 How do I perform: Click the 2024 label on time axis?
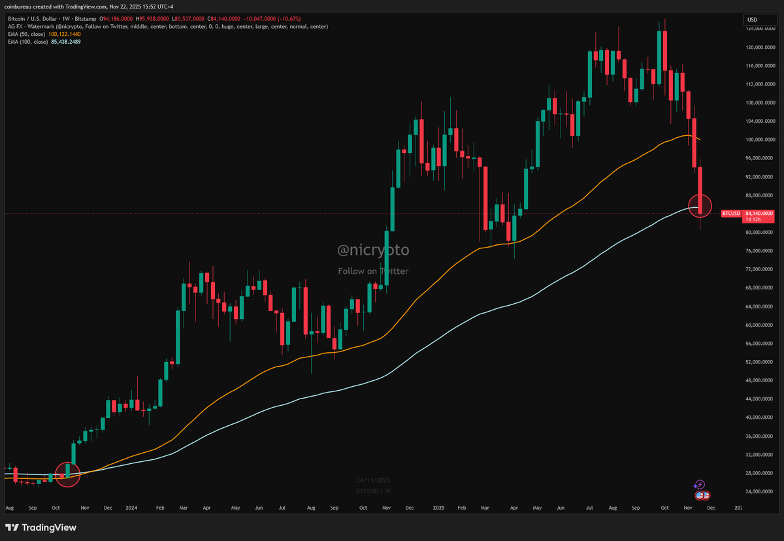(x=131, y=506)
